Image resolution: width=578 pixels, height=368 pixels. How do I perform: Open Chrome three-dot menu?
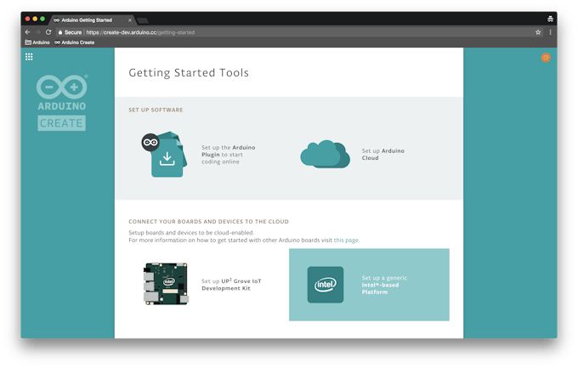coord(550,32)
